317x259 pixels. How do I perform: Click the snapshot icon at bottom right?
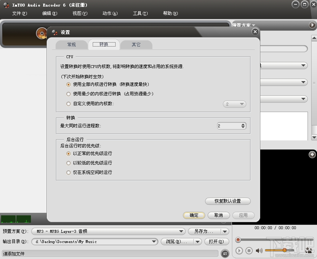tap(309, 250)
